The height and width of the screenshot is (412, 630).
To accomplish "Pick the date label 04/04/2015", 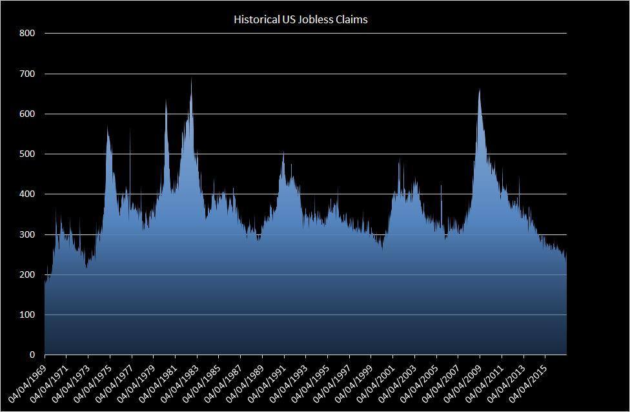I will (527, 383).
